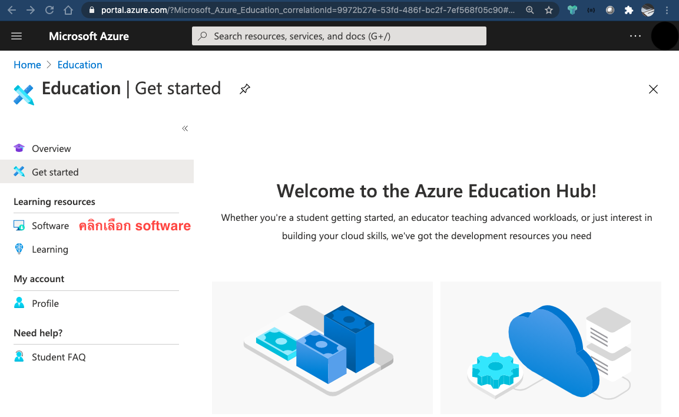This screenshot has width=679, height=417.
Task: Open Profile under My account
Action: [45, 303]
